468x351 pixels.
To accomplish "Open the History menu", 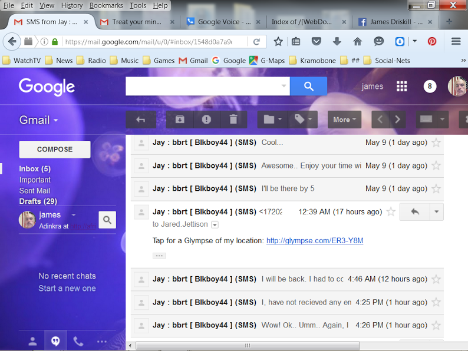I will pos(72,5).
